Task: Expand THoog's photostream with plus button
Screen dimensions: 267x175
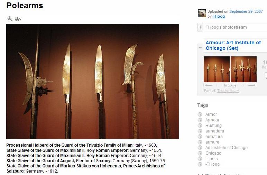Action: click(x=200, y=27)
